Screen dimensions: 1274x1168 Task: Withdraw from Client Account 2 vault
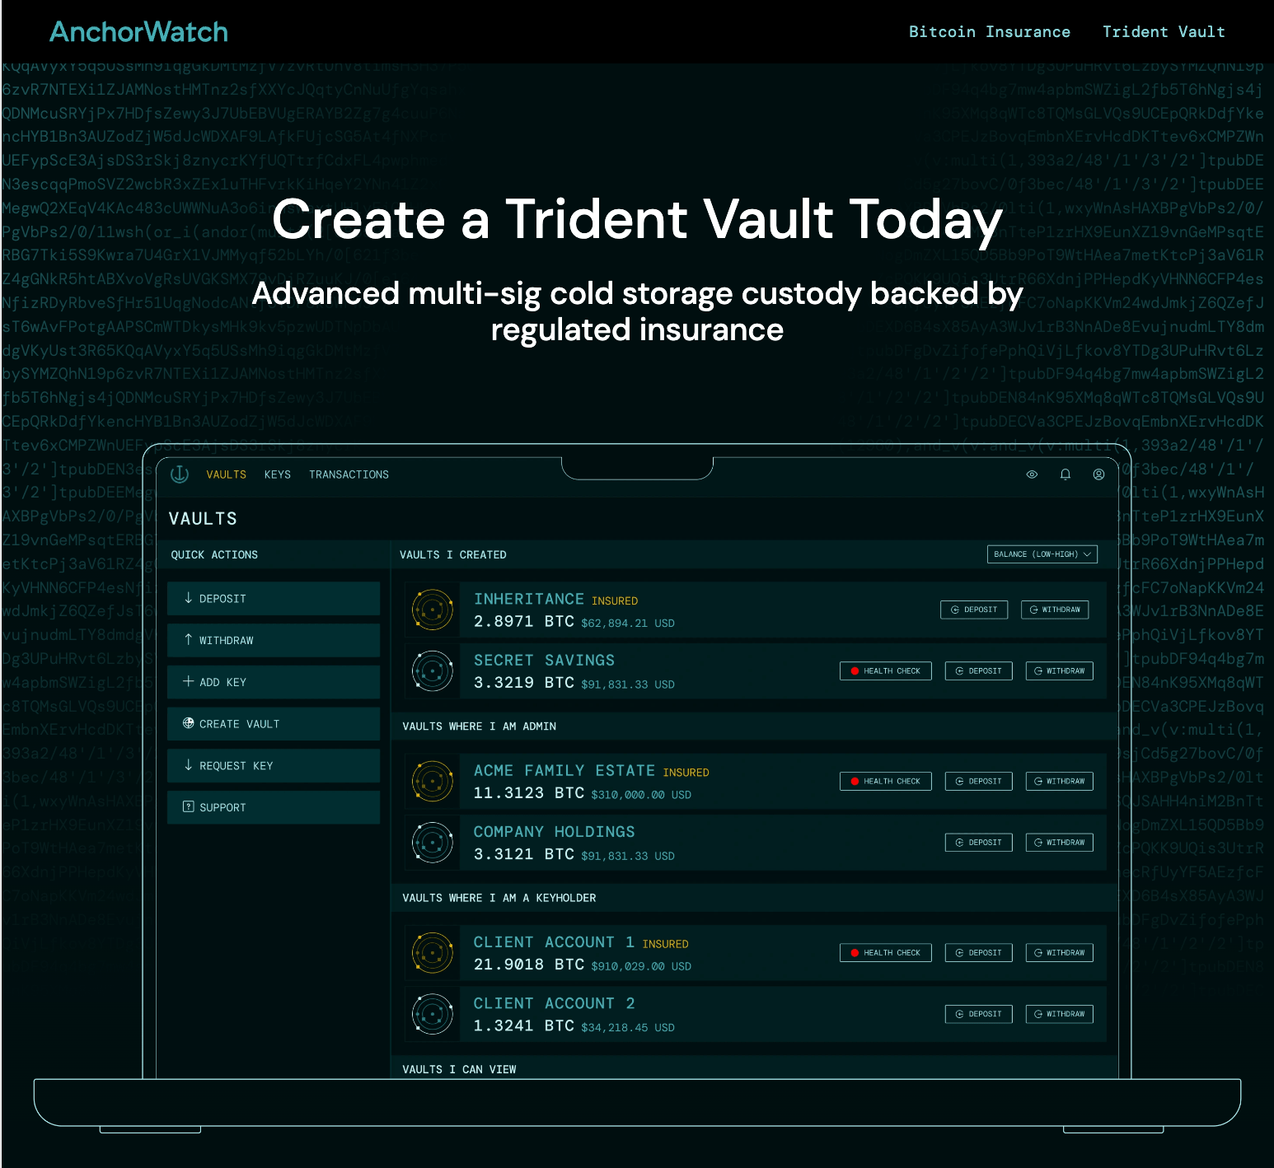point(1060,1014)
